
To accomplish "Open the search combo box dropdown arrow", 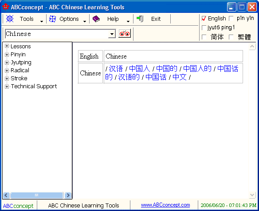I will coord(112,34).
